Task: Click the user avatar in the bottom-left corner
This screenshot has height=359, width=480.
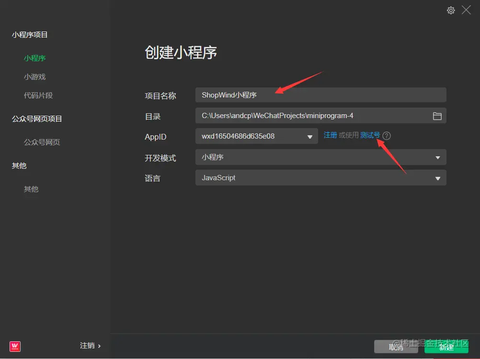Action: (15, 346)
